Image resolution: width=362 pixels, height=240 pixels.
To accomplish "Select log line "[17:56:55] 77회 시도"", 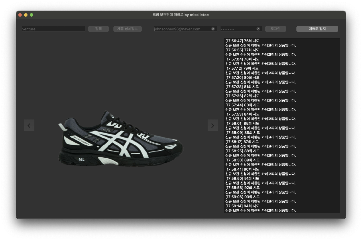I will 242,50.
